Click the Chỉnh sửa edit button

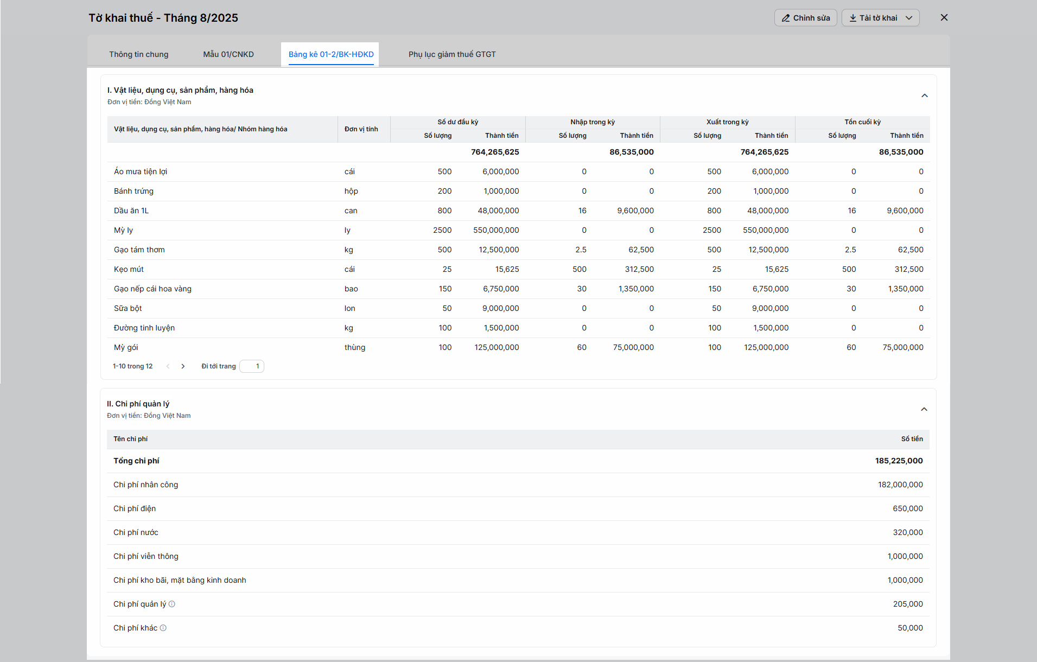pos(805,18)
